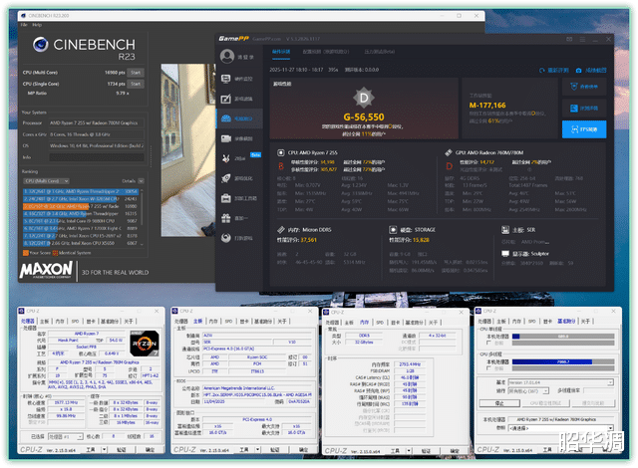This screenshot has height=468, width=638.
Task: Switch to the second GamePP top tab
Action: (x=326, y=52)
